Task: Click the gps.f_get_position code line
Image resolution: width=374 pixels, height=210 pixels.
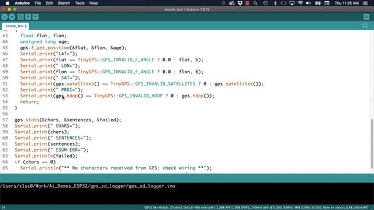Action: coord(74,48)
